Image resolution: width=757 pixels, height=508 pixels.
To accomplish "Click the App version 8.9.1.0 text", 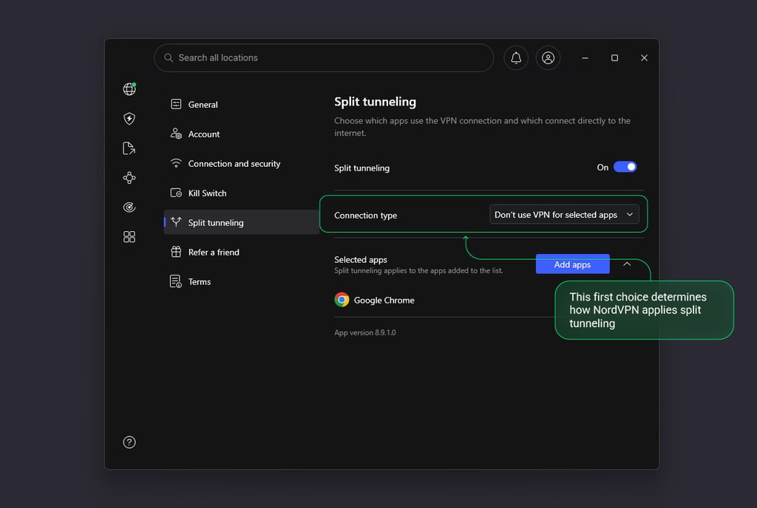I will tap(365, 332).
